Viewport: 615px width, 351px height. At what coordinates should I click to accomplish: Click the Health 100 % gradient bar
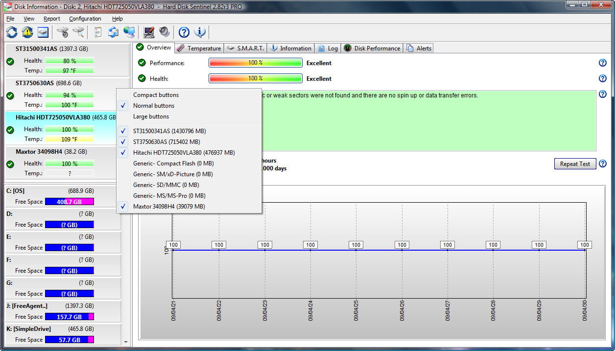click(x=256, y=78)
